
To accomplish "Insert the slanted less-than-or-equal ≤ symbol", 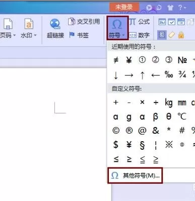I will coord(116,159).
